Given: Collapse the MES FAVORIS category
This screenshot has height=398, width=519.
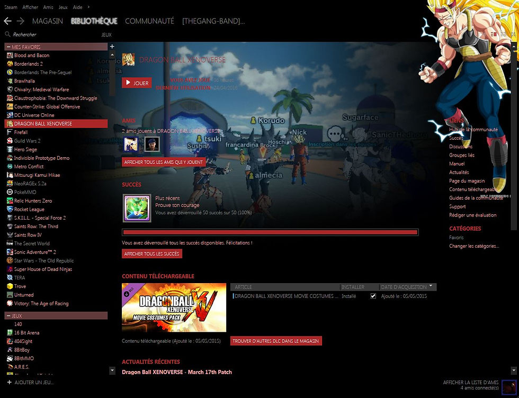Looking at the screenshot, I should [x=8, y=47].
